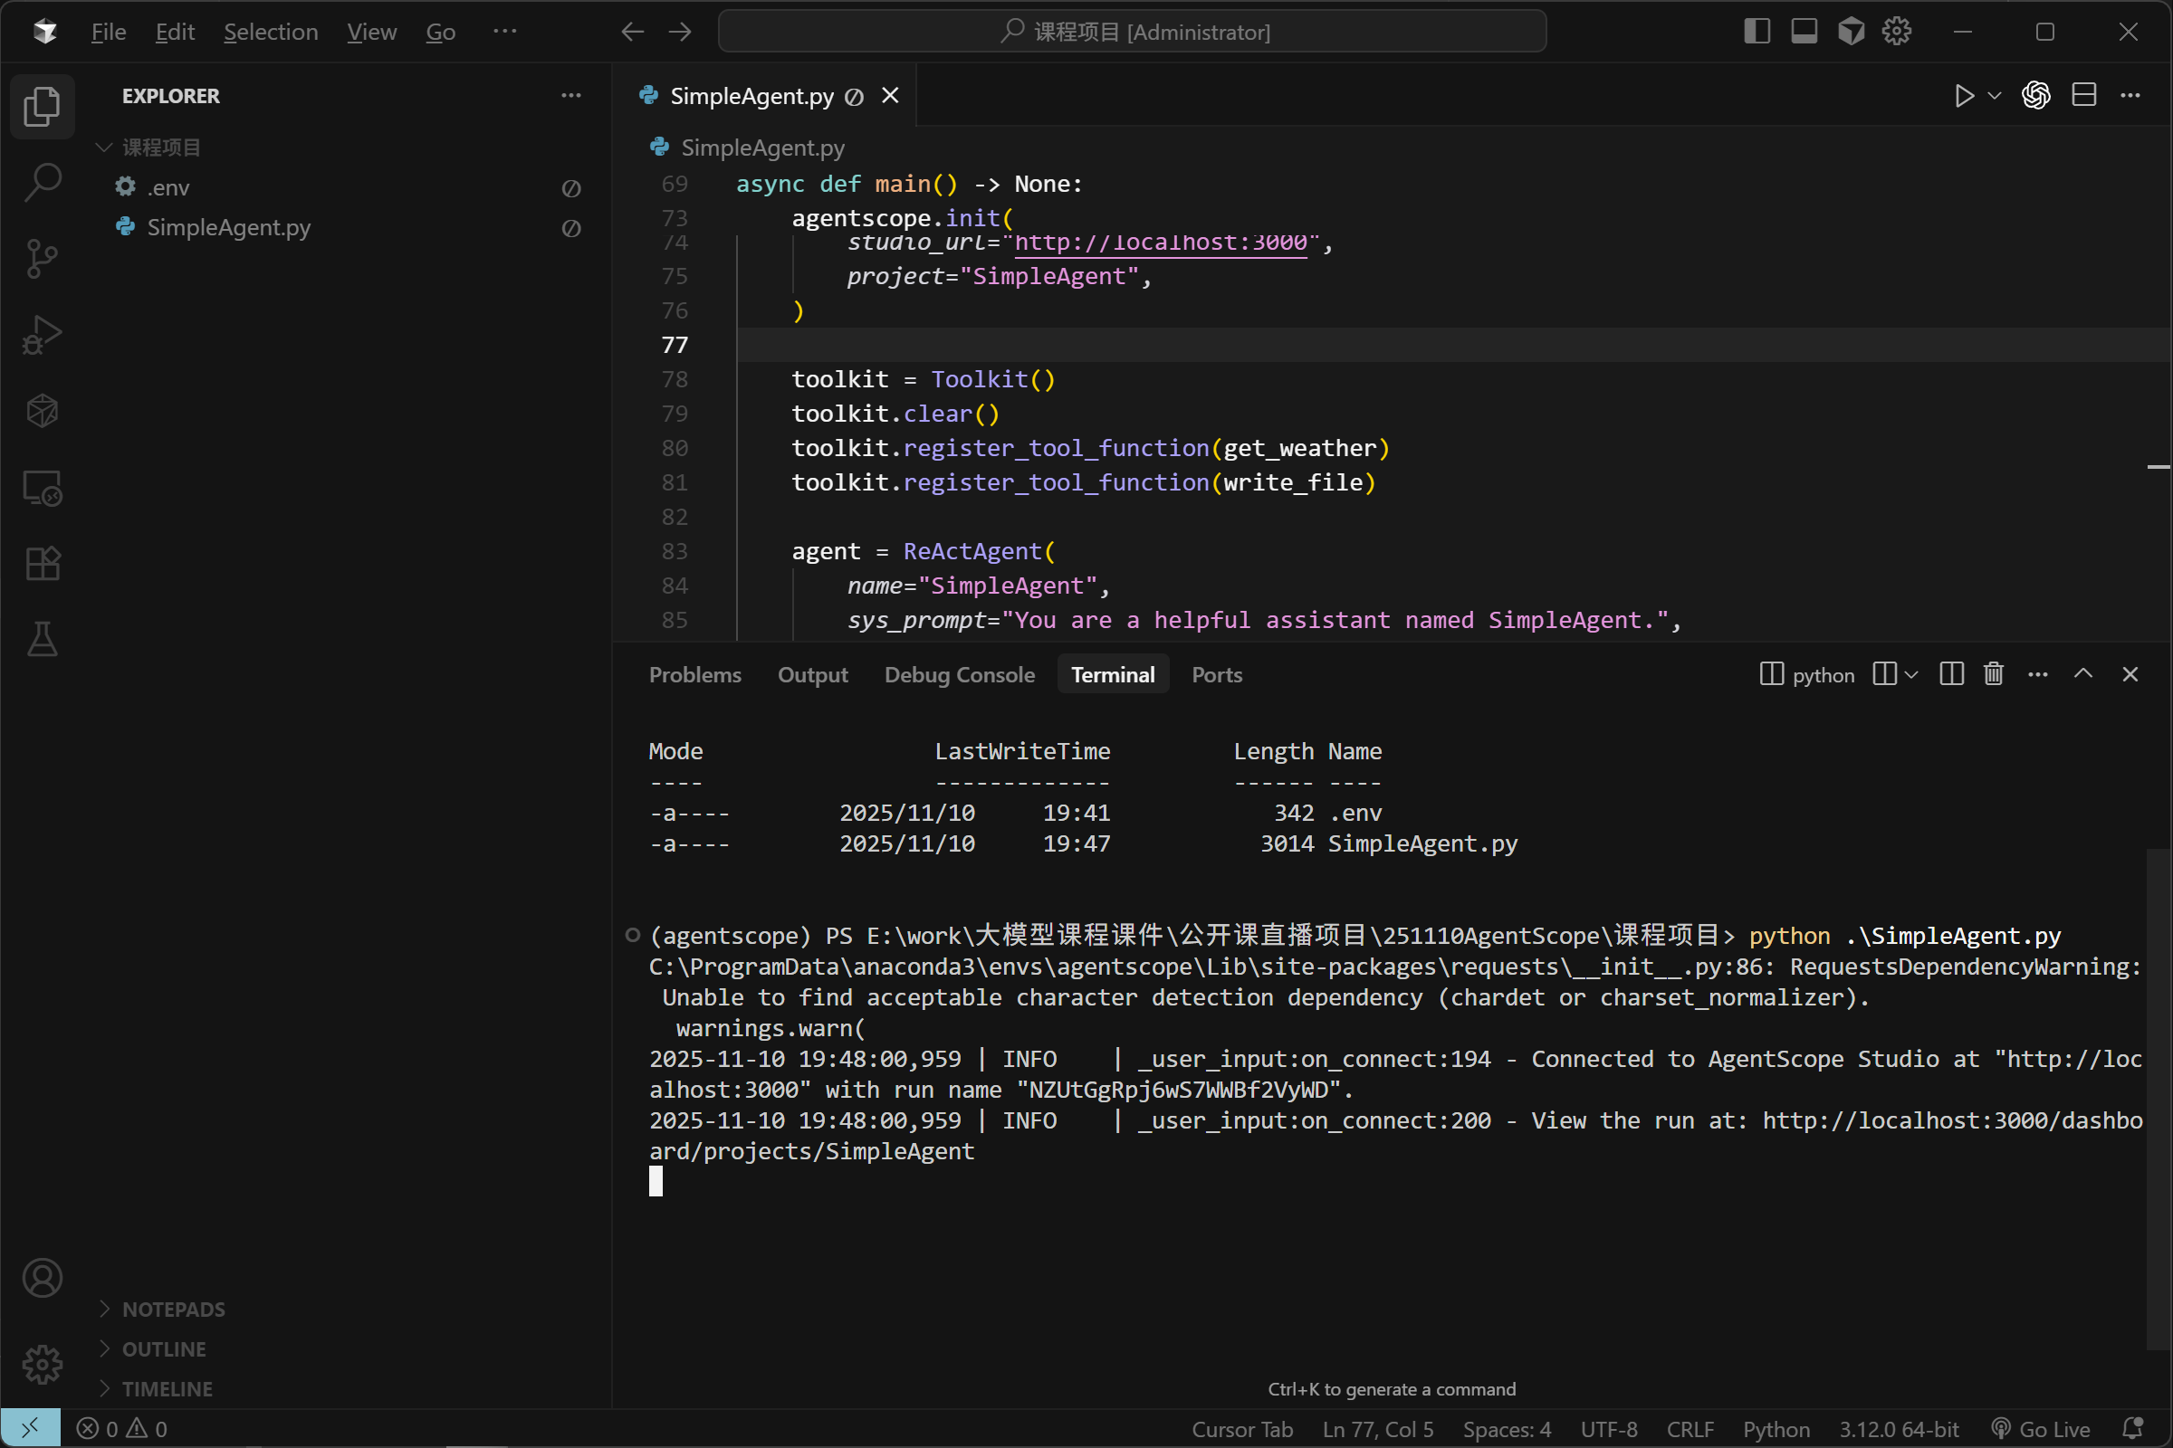Viewport: 2173px width, 1448px height.
Task: Open Run and Debug view
Action: pos(42,334)
